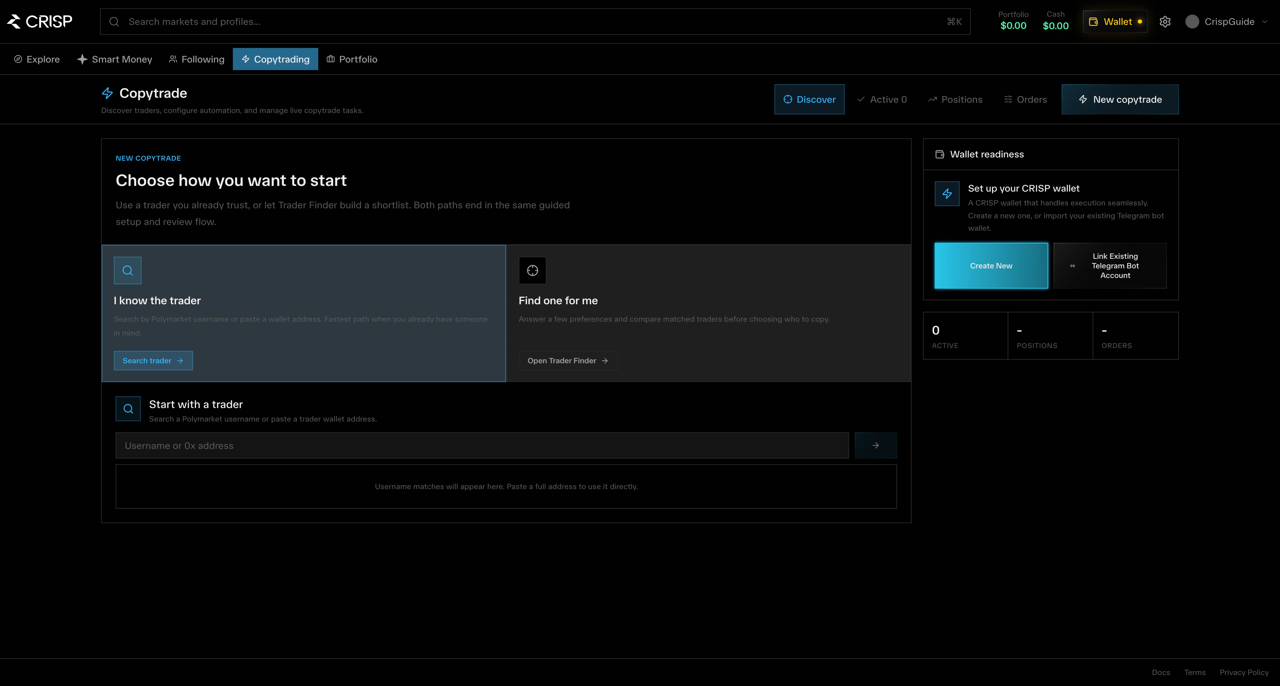
Task: Go to the Explore tab
Action: pos(37,59)
